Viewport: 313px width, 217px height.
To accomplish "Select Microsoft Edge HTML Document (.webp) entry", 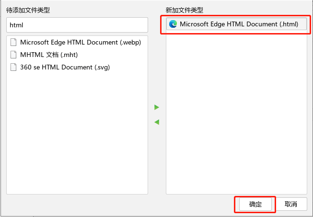I will (x=77, y=42).
